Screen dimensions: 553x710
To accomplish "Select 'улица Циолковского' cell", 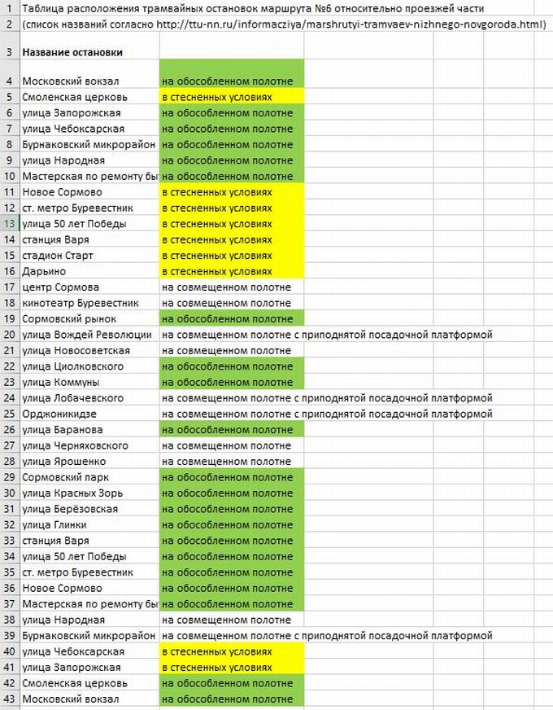I will click(x=89, y=366).
